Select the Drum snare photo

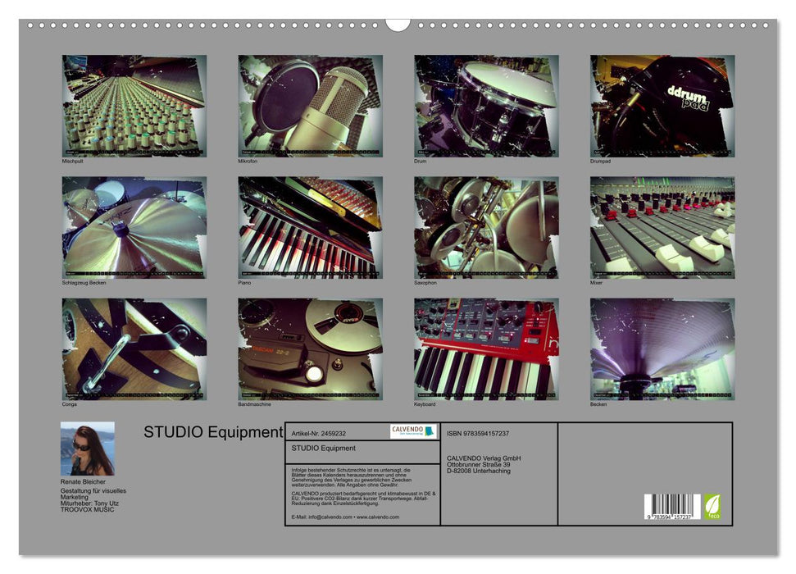click(x=486, y=106)
